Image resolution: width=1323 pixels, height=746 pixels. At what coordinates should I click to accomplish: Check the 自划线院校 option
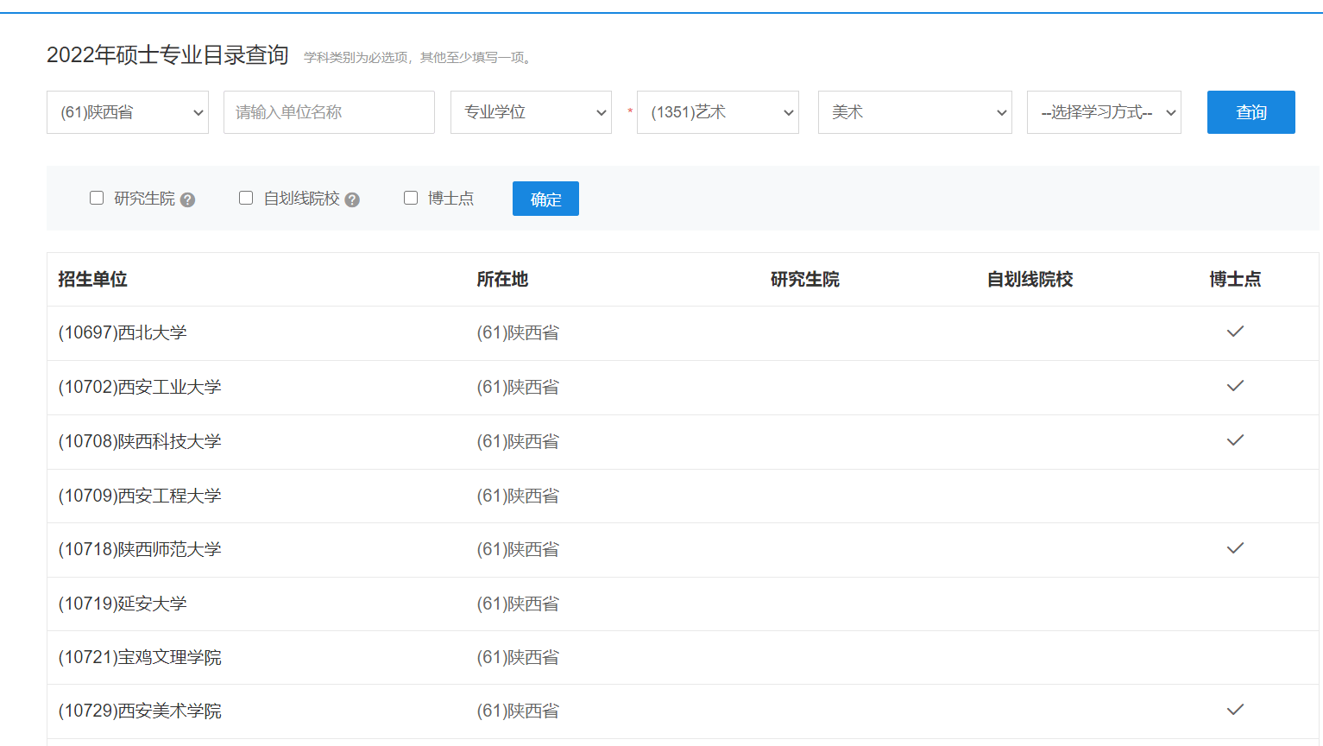click(245, 198)
